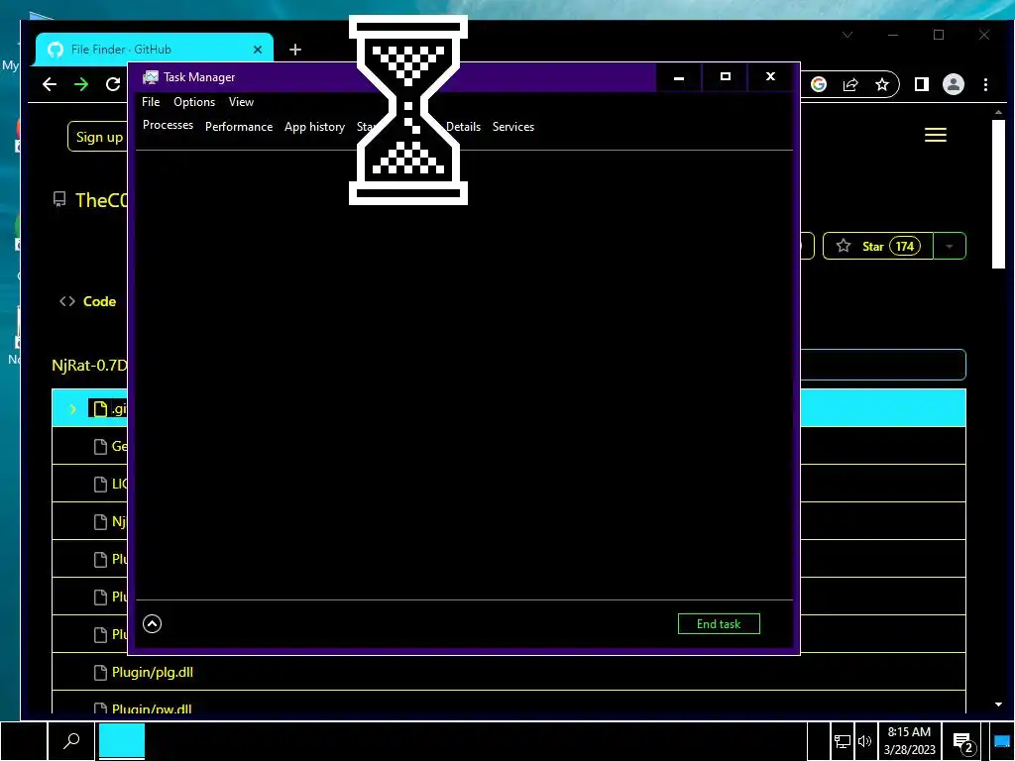Open the Task Manager View menu
1015x761 pixels.
pos(241,102)
